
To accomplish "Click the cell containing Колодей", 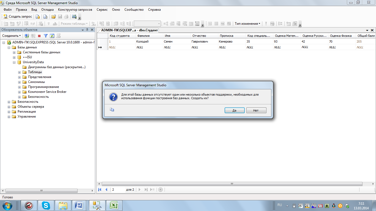I will (x=149, y=41).
